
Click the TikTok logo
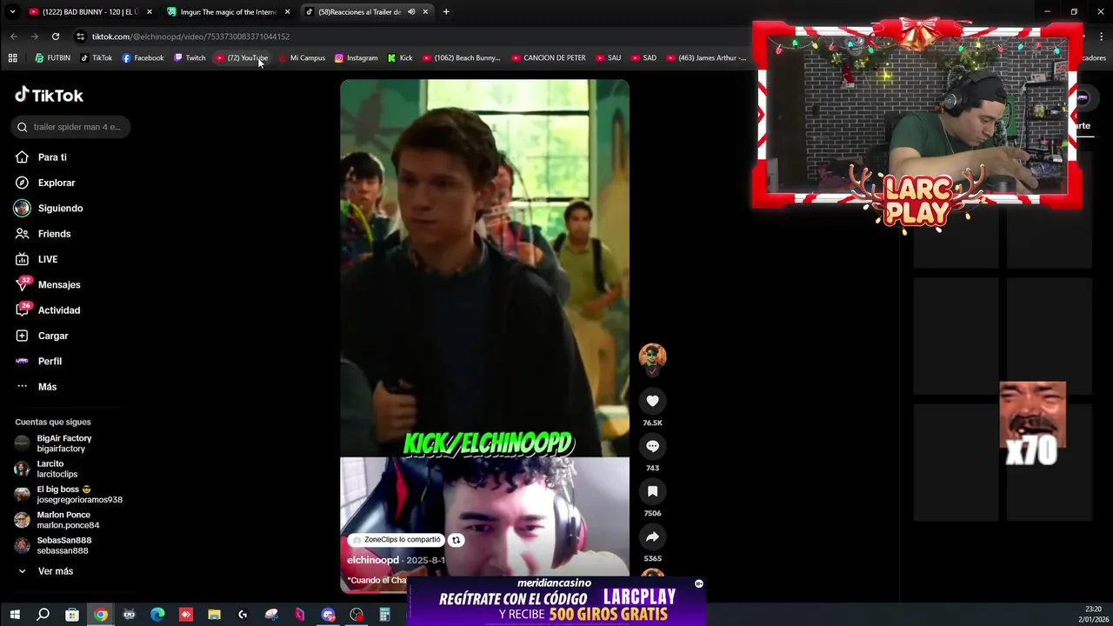pos(50,95)
